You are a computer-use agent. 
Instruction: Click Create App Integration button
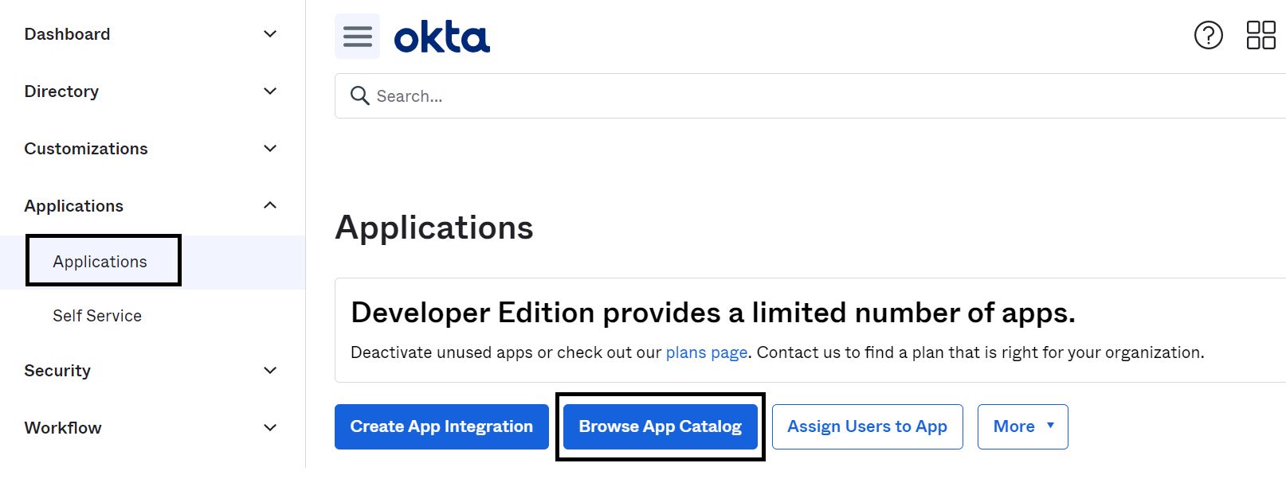pyautogui.click(x=441, y=427)
